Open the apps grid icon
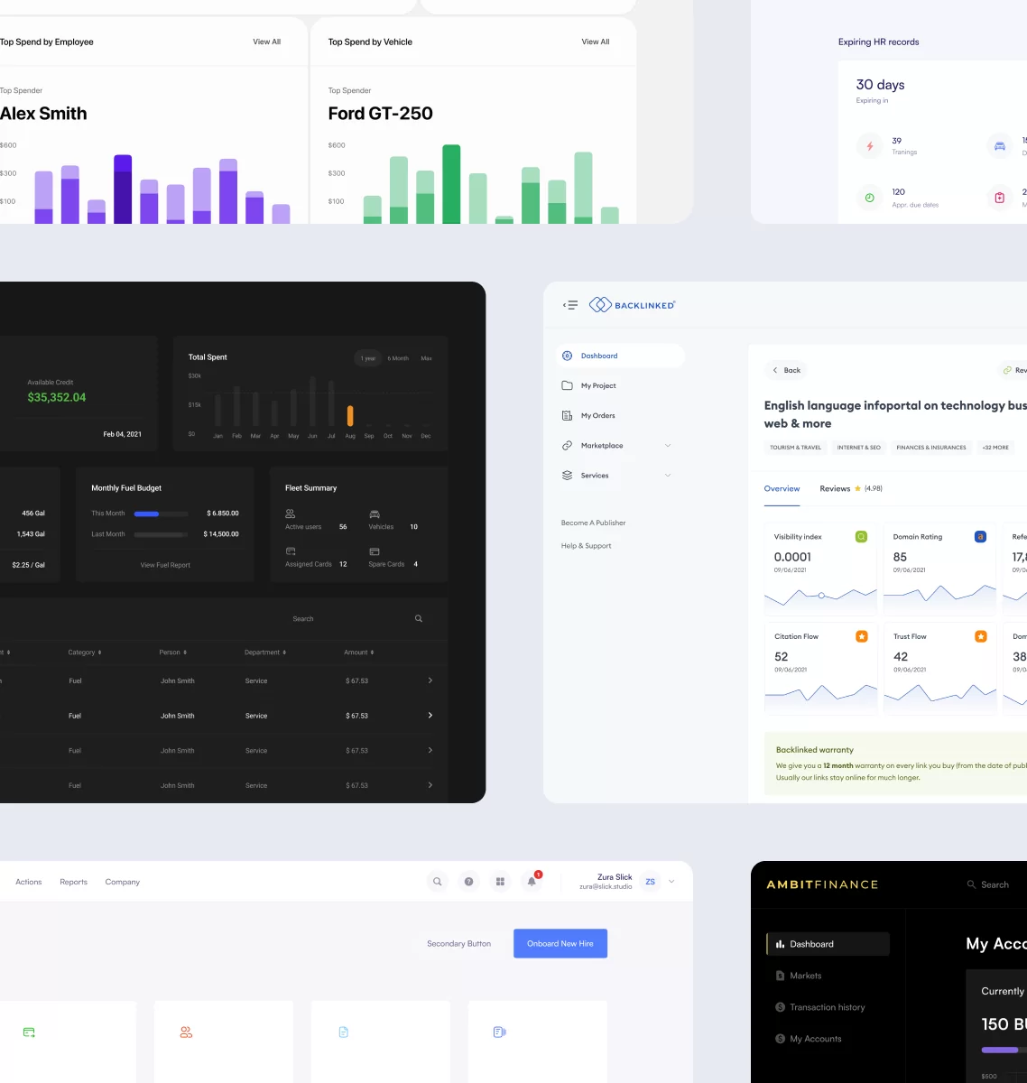Screen dimensions: 1027x1083 [500, 882]
